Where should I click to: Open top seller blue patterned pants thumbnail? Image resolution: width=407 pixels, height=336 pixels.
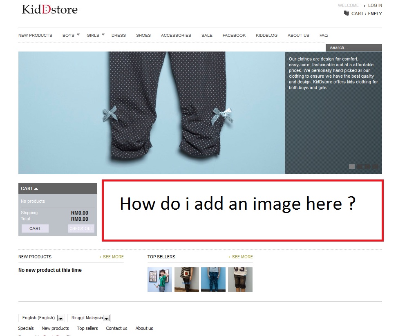[x=213, y=280]
